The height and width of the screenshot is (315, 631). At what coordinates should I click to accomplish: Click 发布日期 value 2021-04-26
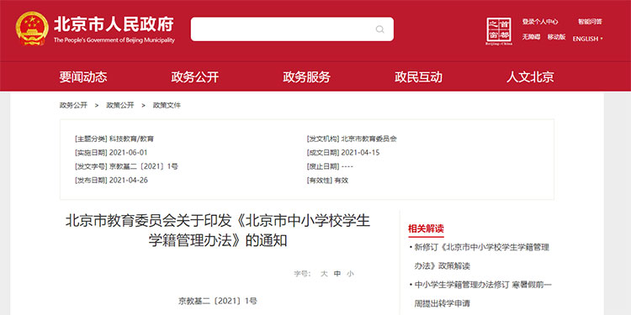[129, 180]
